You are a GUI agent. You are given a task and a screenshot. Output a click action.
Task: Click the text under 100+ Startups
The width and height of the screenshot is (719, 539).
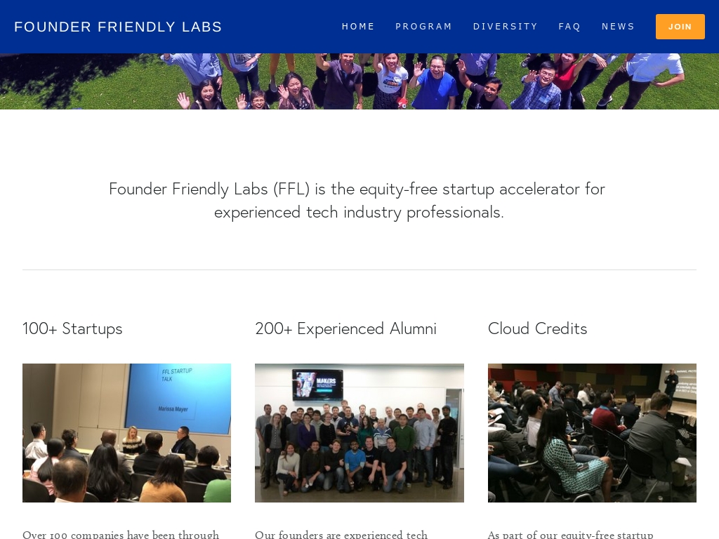tap(121, 534)
